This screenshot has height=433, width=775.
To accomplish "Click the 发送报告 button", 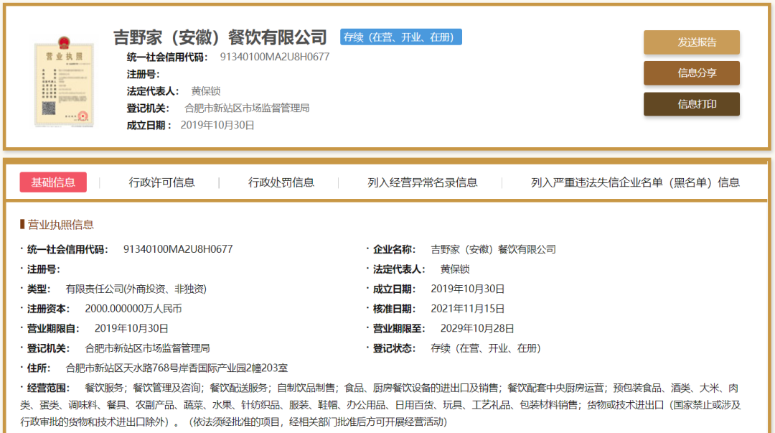I will coord(692,42).
